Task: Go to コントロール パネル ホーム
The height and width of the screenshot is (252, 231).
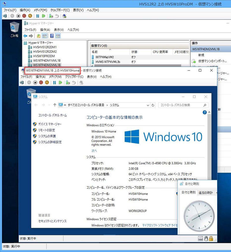Action: [53, 115]
